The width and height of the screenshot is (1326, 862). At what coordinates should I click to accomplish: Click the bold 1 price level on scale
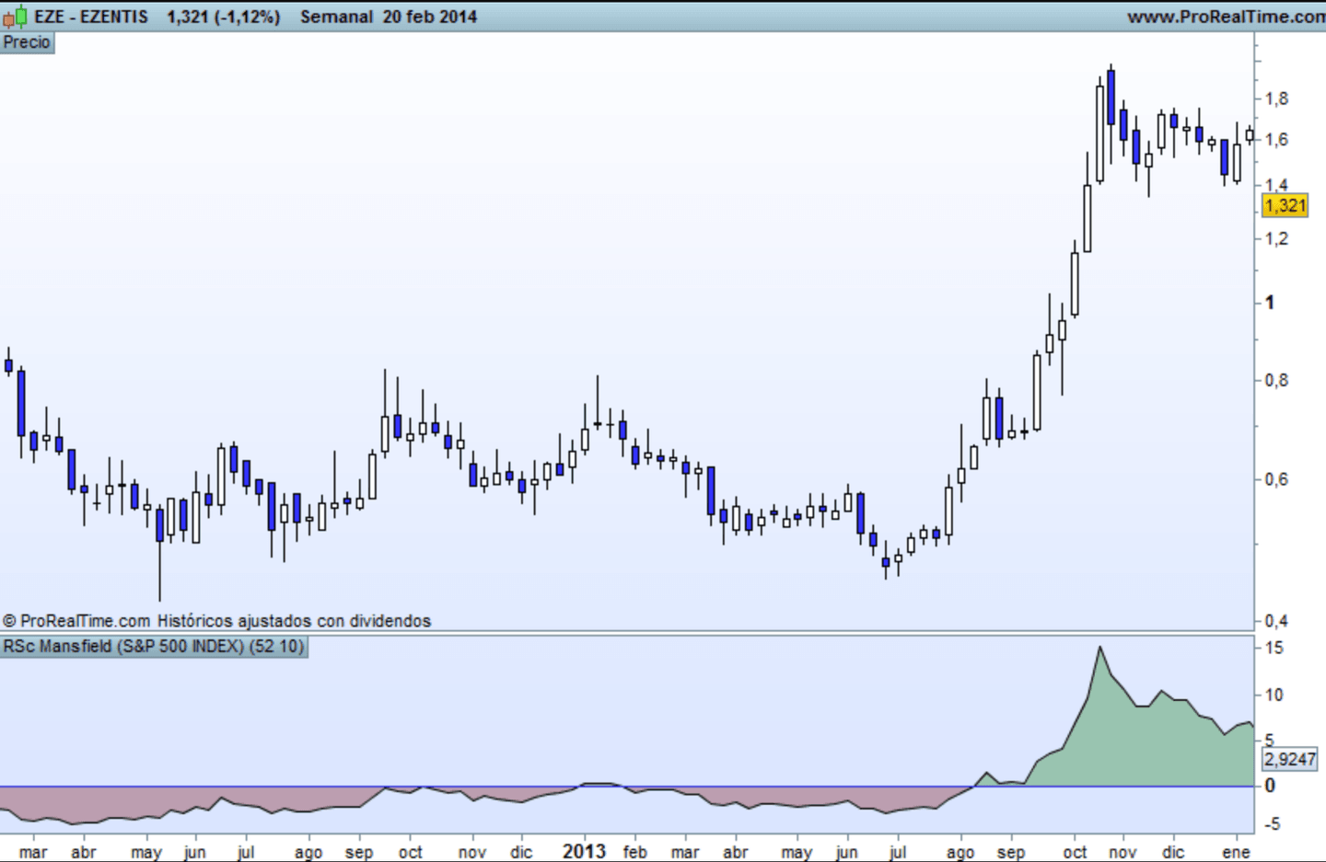tap(1270, 302)
